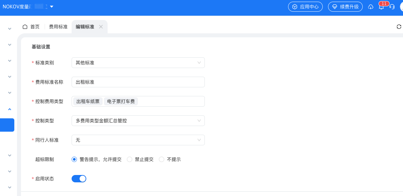Image resolution: width=403 pixels, height=196 pixels.
Task: Expand the workspace switcher next to NOKOV度量
Action: 52,6
